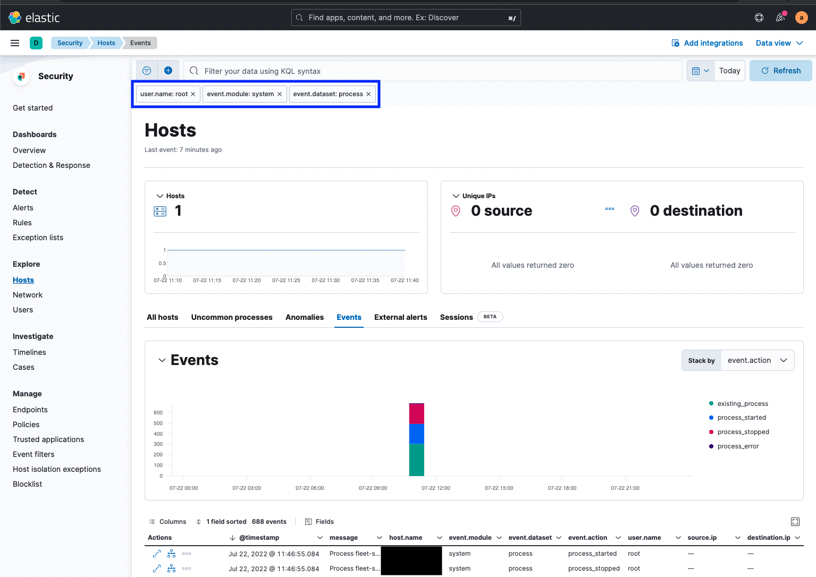Open the event.action column header menu

tap(618, 538)
